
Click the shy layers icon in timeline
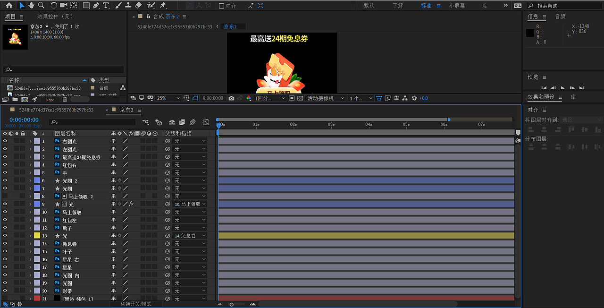click(x=172, y=122)
